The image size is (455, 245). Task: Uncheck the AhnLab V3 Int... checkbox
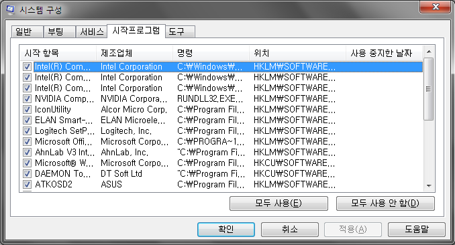click(27, 153)
